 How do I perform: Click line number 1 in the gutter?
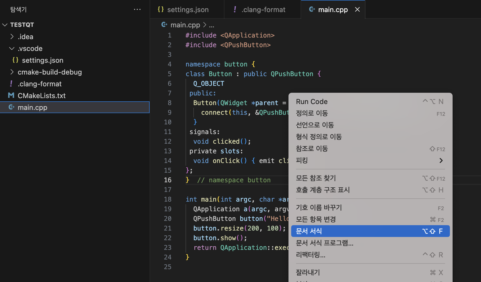[169, 35]
